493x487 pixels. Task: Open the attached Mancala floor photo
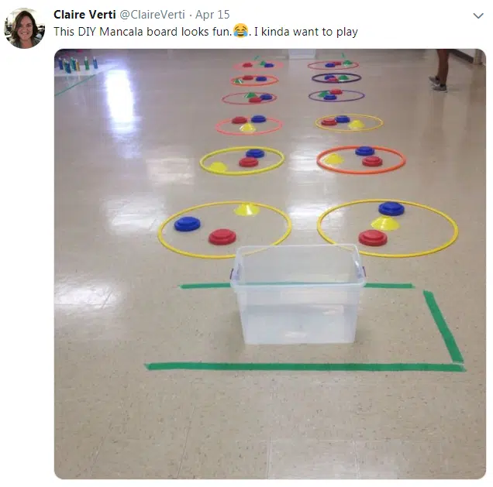[x=270, y=264]
